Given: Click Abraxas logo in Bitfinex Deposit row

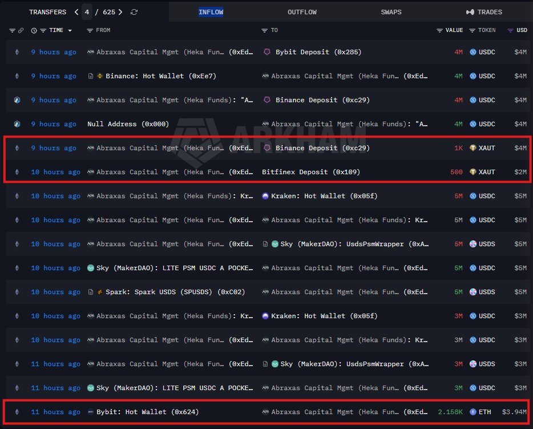Looking at the screenshot, I should pos(90,172).
